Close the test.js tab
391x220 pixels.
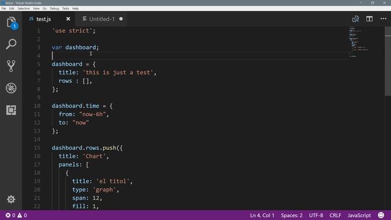tap(68, 19)
